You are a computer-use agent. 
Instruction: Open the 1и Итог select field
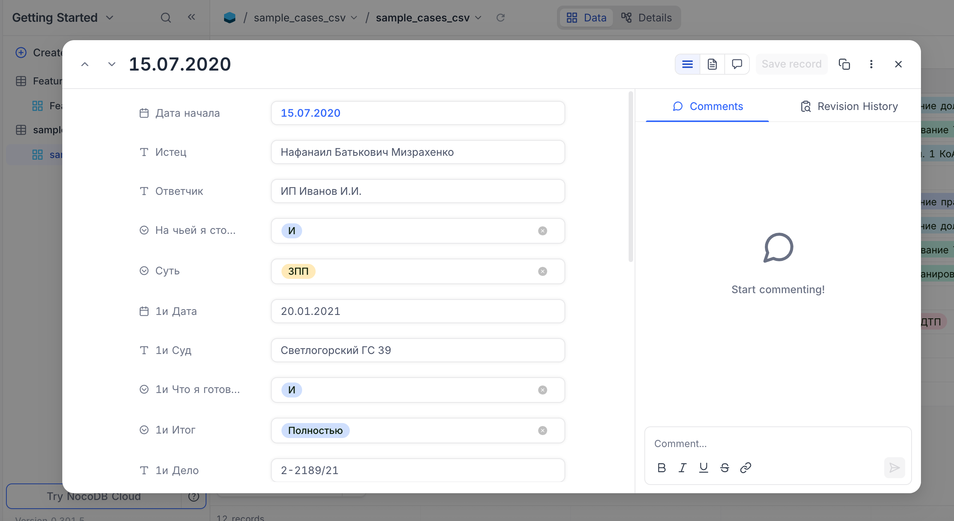pyautogui.click(x=418, y=431)
